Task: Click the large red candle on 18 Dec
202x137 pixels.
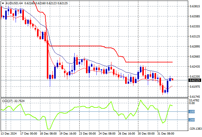Action: (x=48, y=60)
